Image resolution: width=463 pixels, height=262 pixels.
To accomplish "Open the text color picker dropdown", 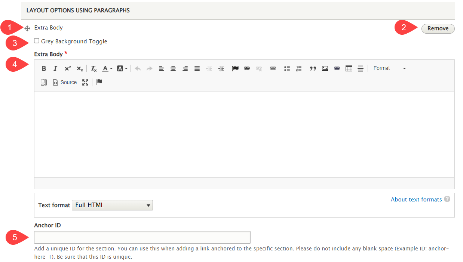I will point(107,68).
